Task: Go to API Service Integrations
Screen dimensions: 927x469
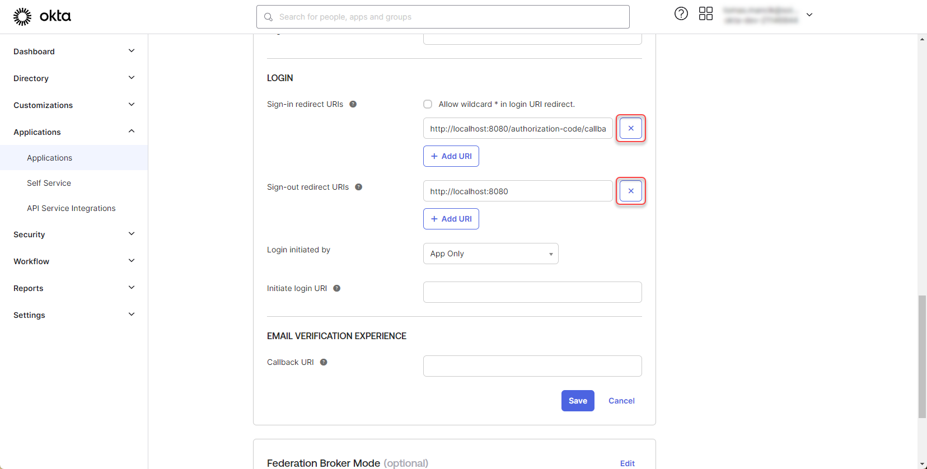Action: (71, 208)
